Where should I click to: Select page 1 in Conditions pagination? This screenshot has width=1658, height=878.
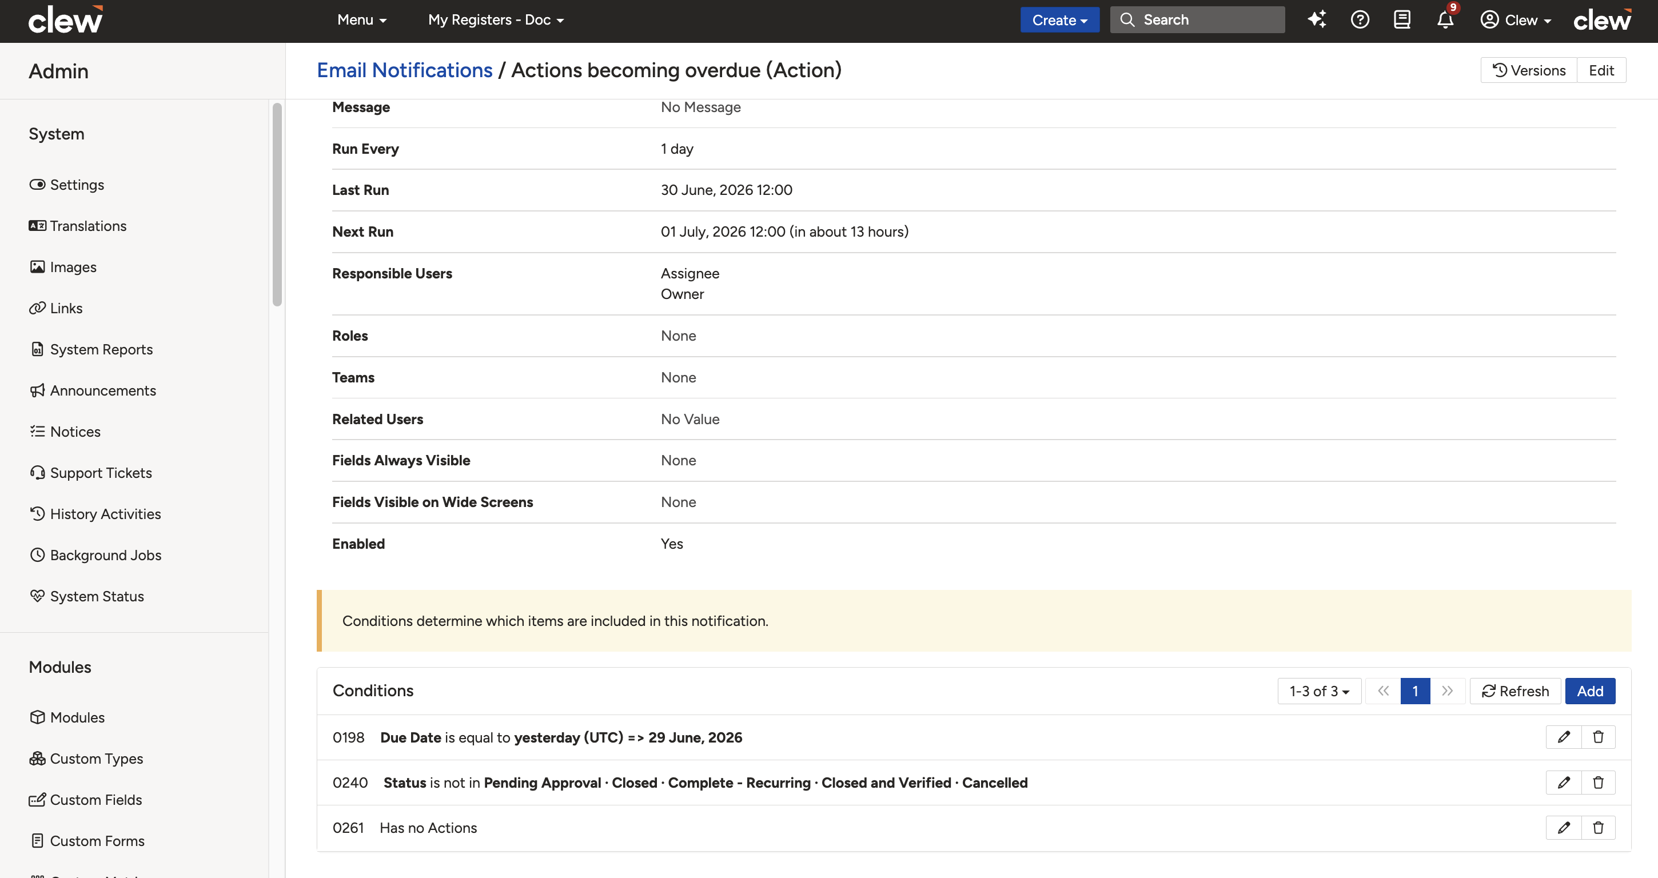pos(1414,691)
